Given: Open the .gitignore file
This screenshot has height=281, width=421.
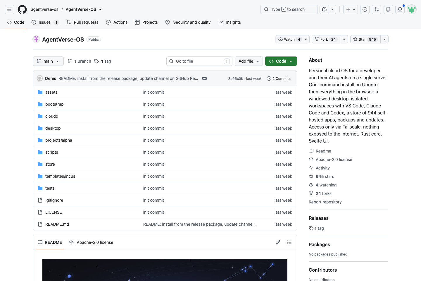Looking at the screenshot, I should coord(54,200).
